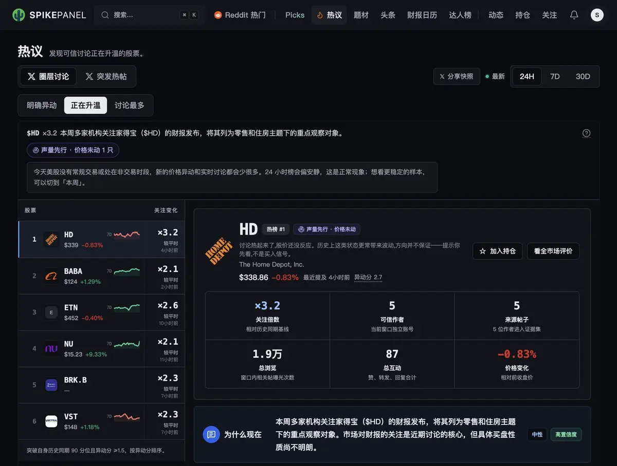
Task: Switch to the 突发热帖 tab
Action: pos(106,76)
